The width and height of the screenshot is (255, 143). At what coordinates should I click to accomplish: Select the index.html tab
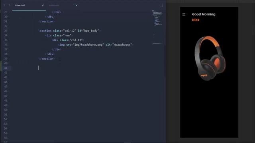click(20, 5)
